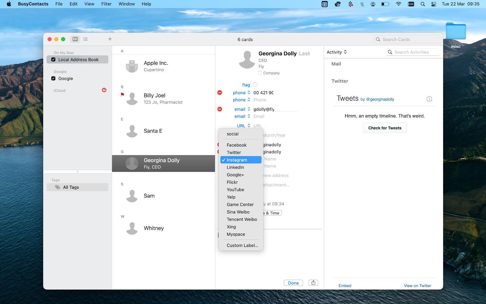
Task: Select Xing from social menu
Action: [x=241, y=227]
